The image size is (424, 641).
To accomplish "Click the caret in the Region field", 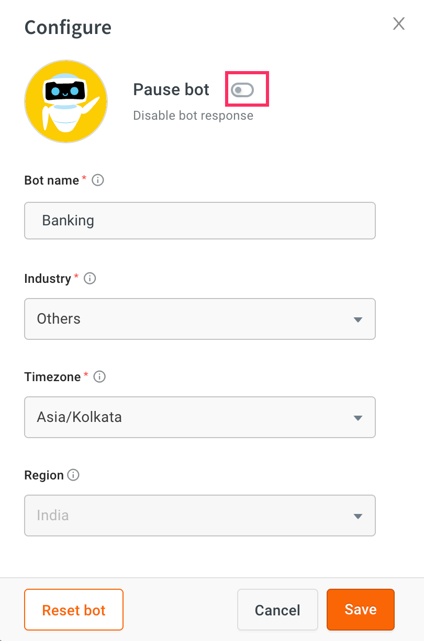I will pyautogui.click(x=358, y=516).
